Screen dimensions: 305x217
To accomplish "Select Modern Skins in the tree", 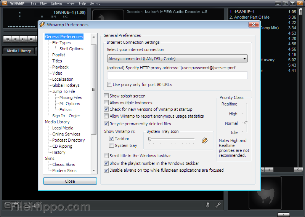I will pyautogui.click(x=64, y=171).
